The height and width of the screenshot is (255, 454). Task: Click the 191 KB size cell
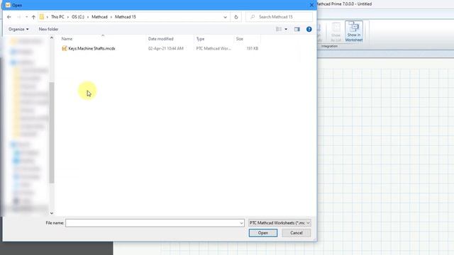[253, 49]
